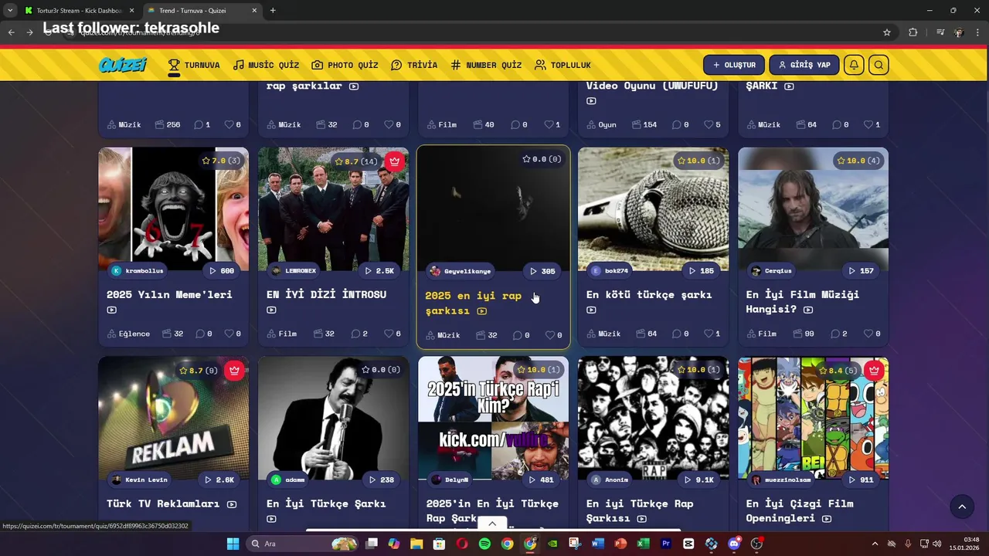Screen dimensions: 989x556
Task: Open the En İyi Çizgi Film Openingleri title
Action: click(800, 510)
